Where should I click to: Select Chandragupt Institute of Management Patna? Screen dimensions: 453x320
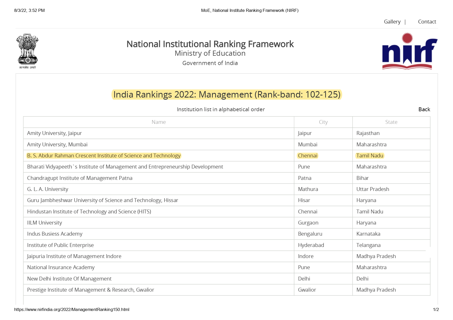click(x=80, y=178)
